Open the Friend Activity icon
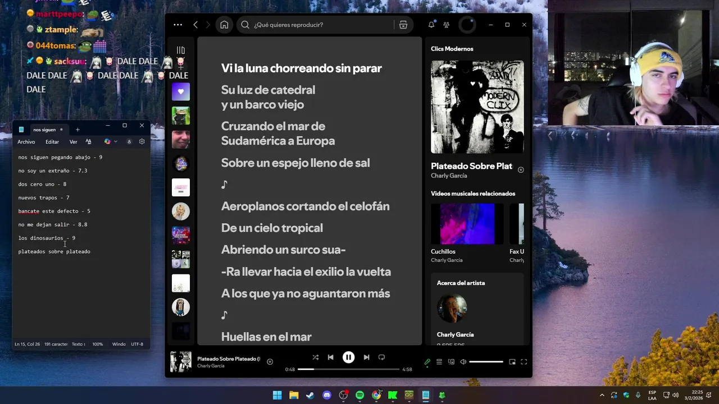This screenshot has height=404, width=719. click(x=447, y=25)
